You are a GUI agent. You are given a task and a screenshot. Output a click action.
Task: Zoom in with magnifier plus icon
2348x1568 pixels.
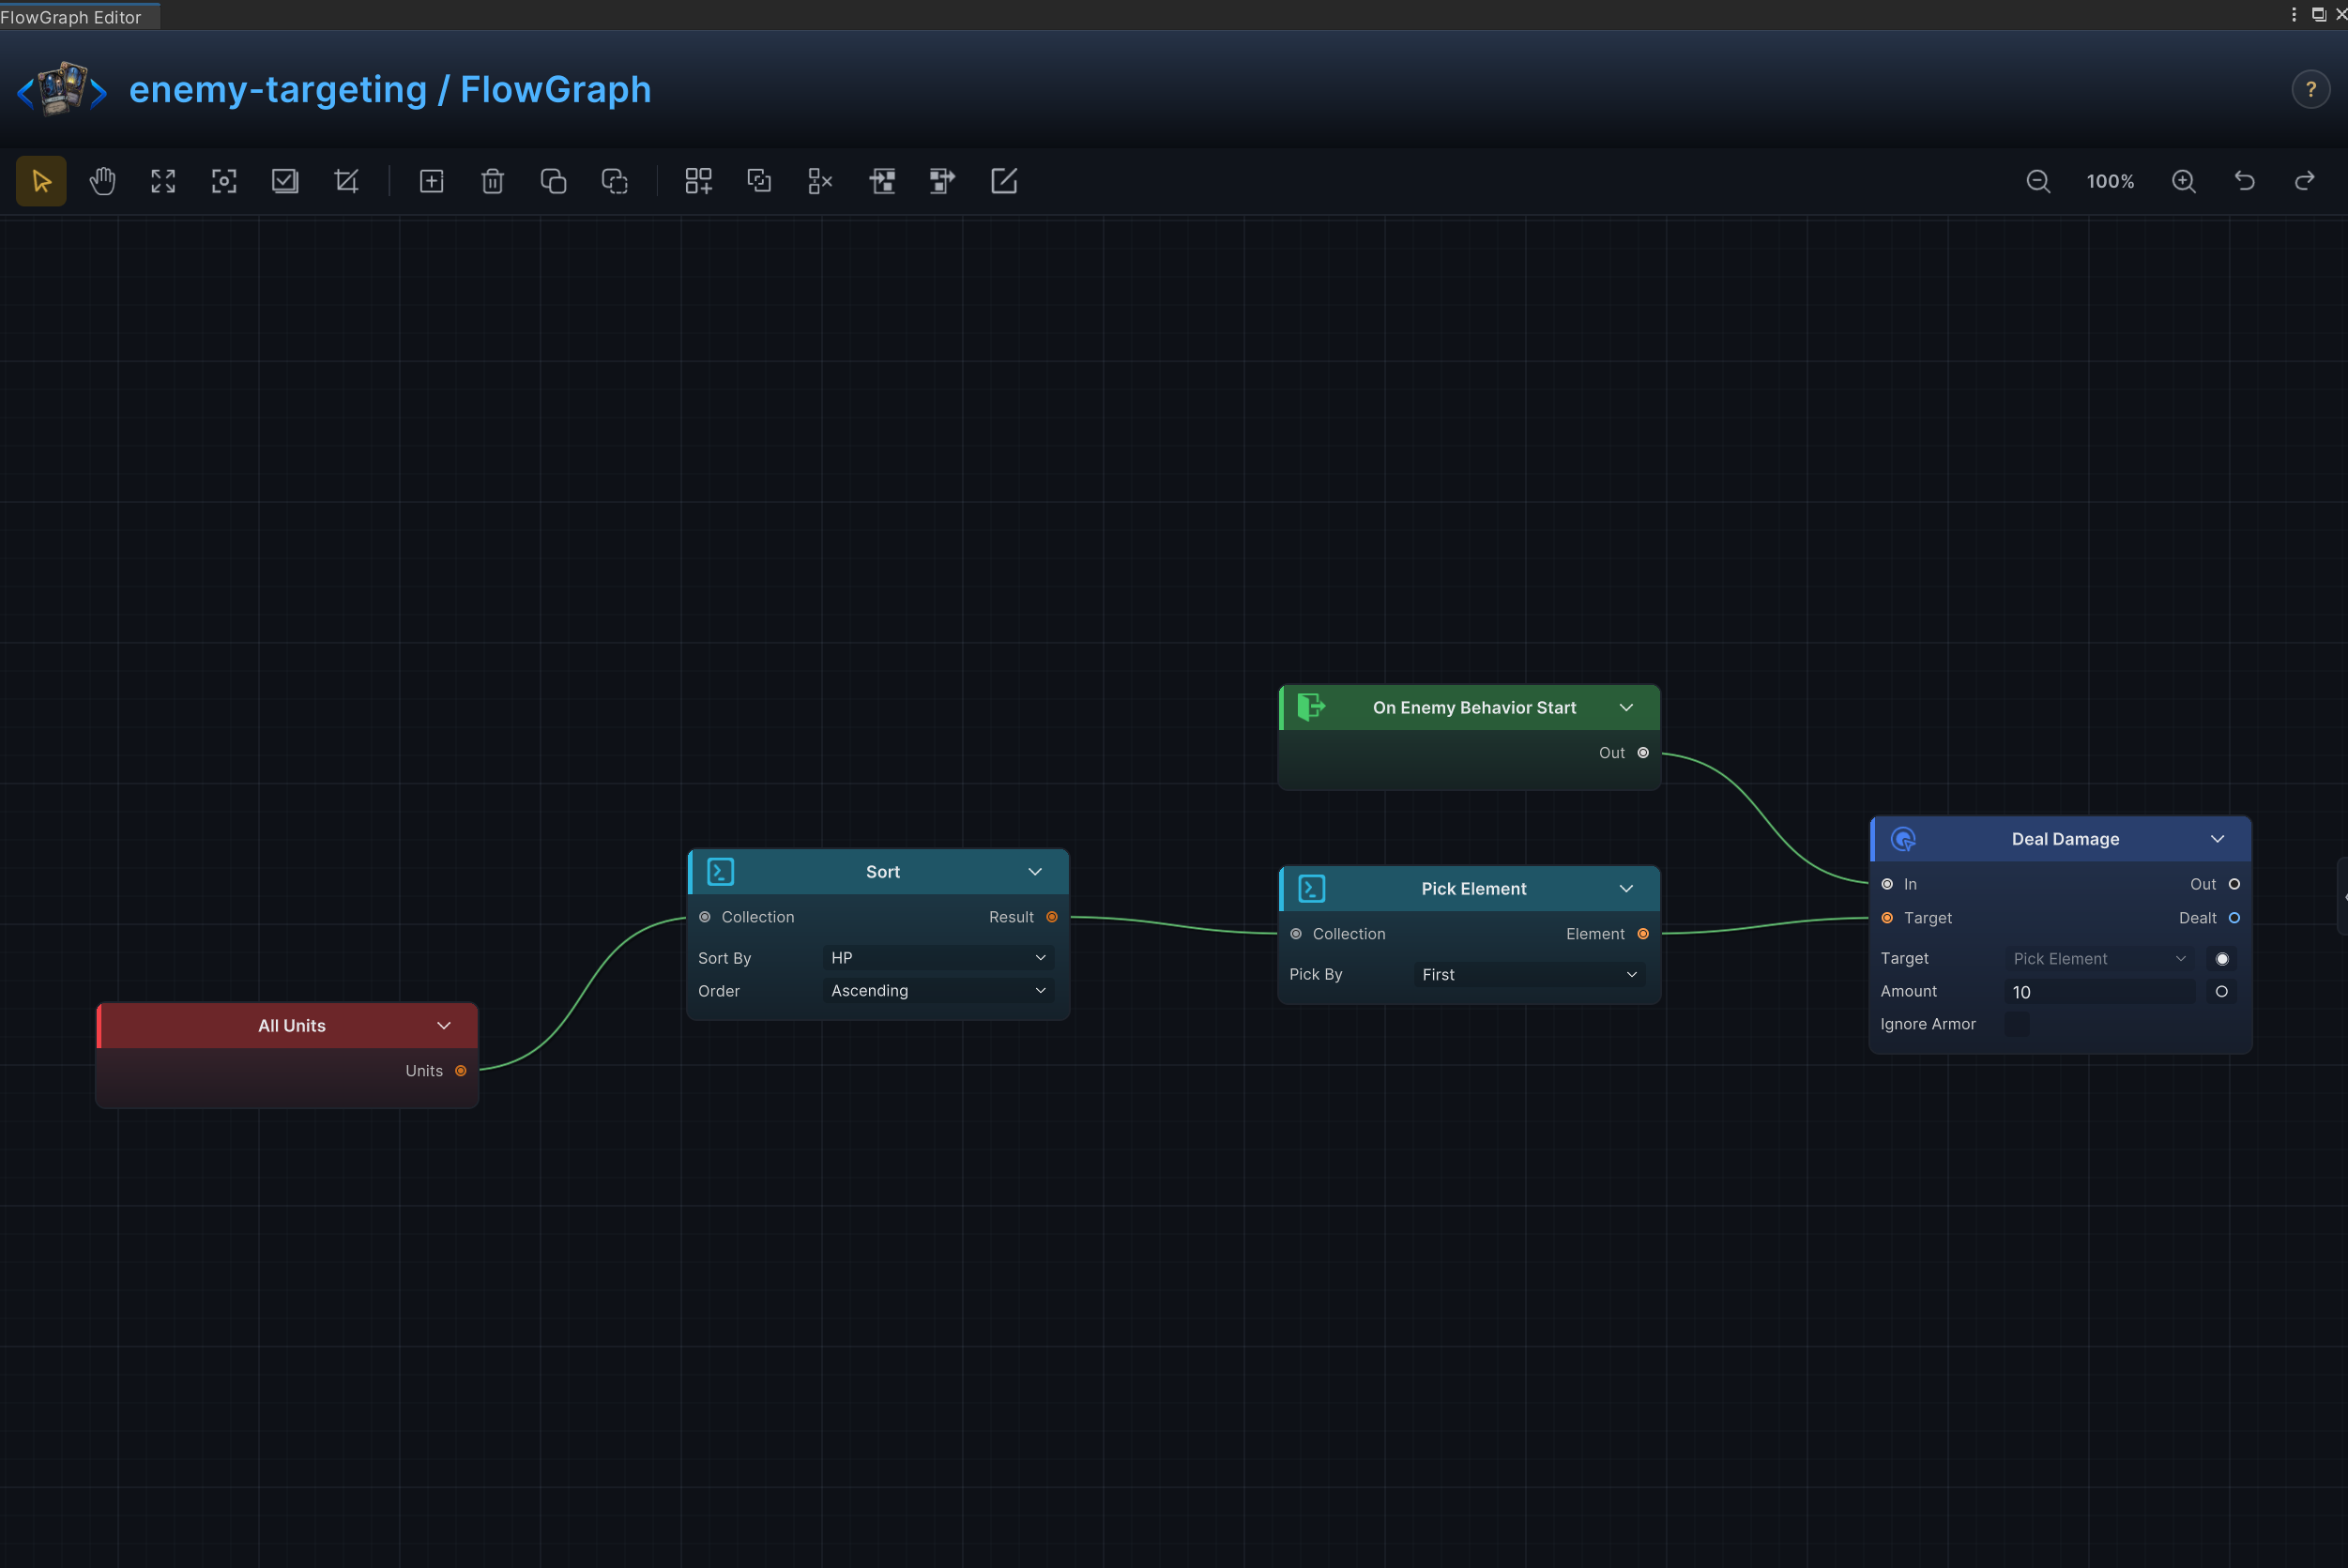(2184, 181)
